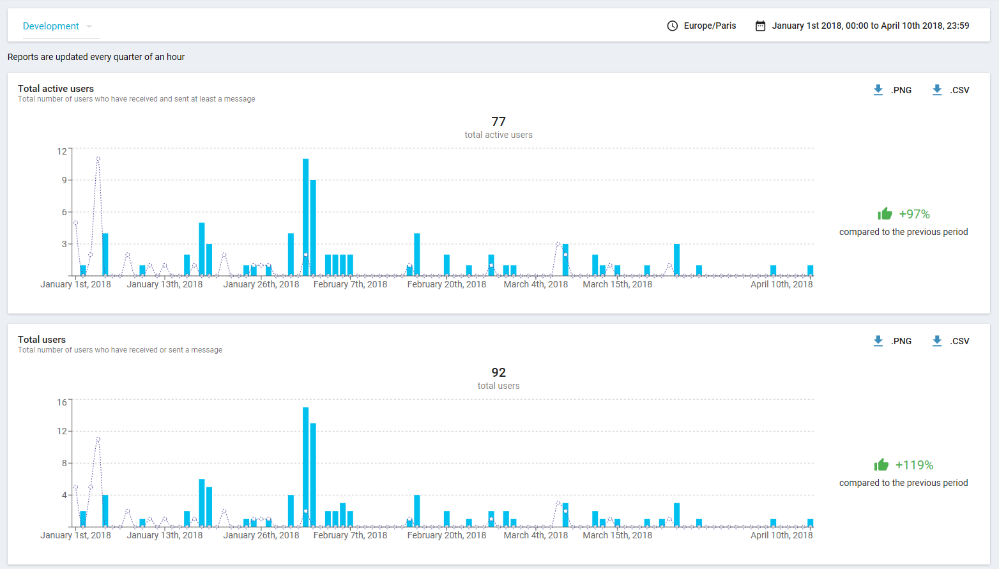The height and width of the screenshot is (569, 999).
Task: Click download icon for Total users CSV
Action: [x=937, y=341]
